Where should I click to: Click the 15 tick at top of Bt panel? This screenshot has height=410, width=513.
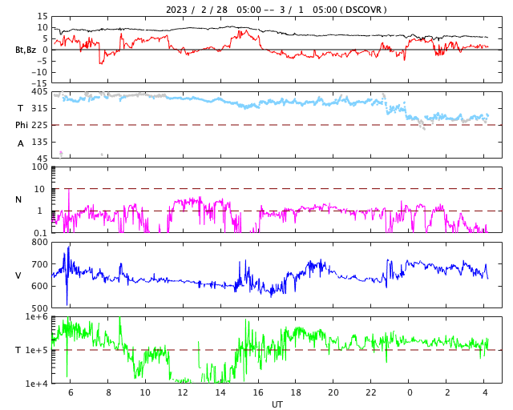click(x=42, y=16)
